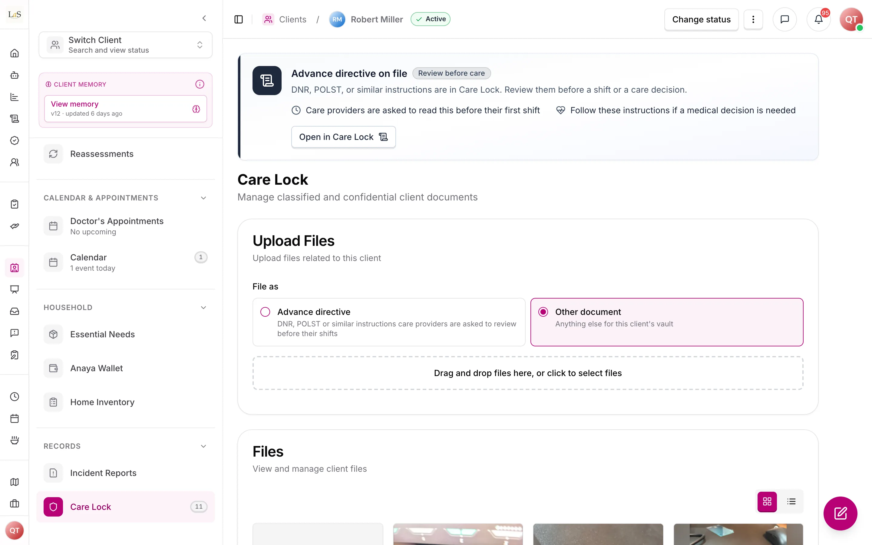Image resolution: width=872 pixels, height=545 pixels.
Task: Click the Client Memory info icon
Action: tap(200, 84)
